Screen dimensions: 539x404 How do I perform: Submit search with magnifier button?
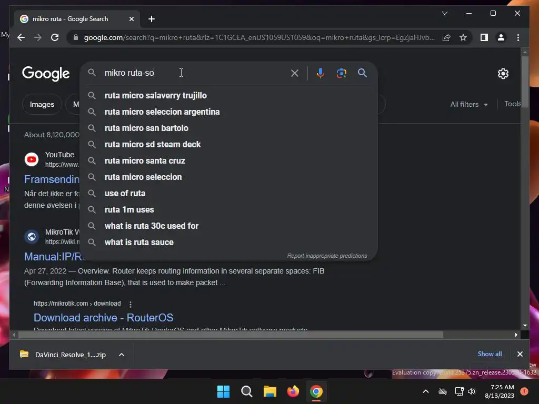(x=362, y=73)
